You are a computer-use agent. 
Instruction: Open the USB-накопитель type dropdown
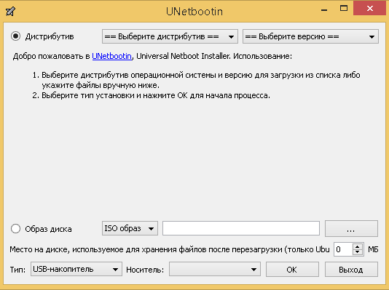pyautogui.click(x=76, y=269)
